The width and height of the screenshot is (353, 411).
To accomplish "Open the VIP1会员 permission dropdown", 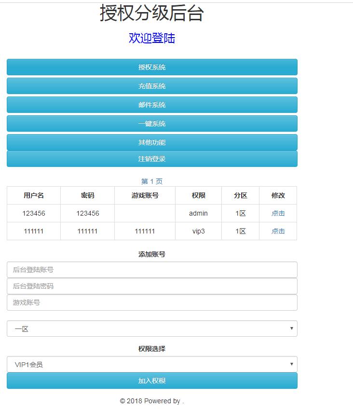I will coord(152,364).
